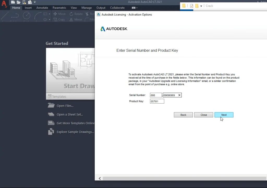267x188 pixels.
Task: Click the Next button in licensing dialog
Action: click(224, 115)
